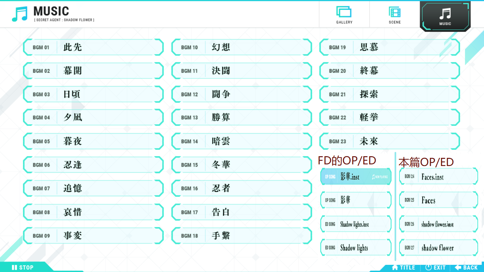Select the Music tab
This screenshot has height=272, width=484.
click(445, 16)
